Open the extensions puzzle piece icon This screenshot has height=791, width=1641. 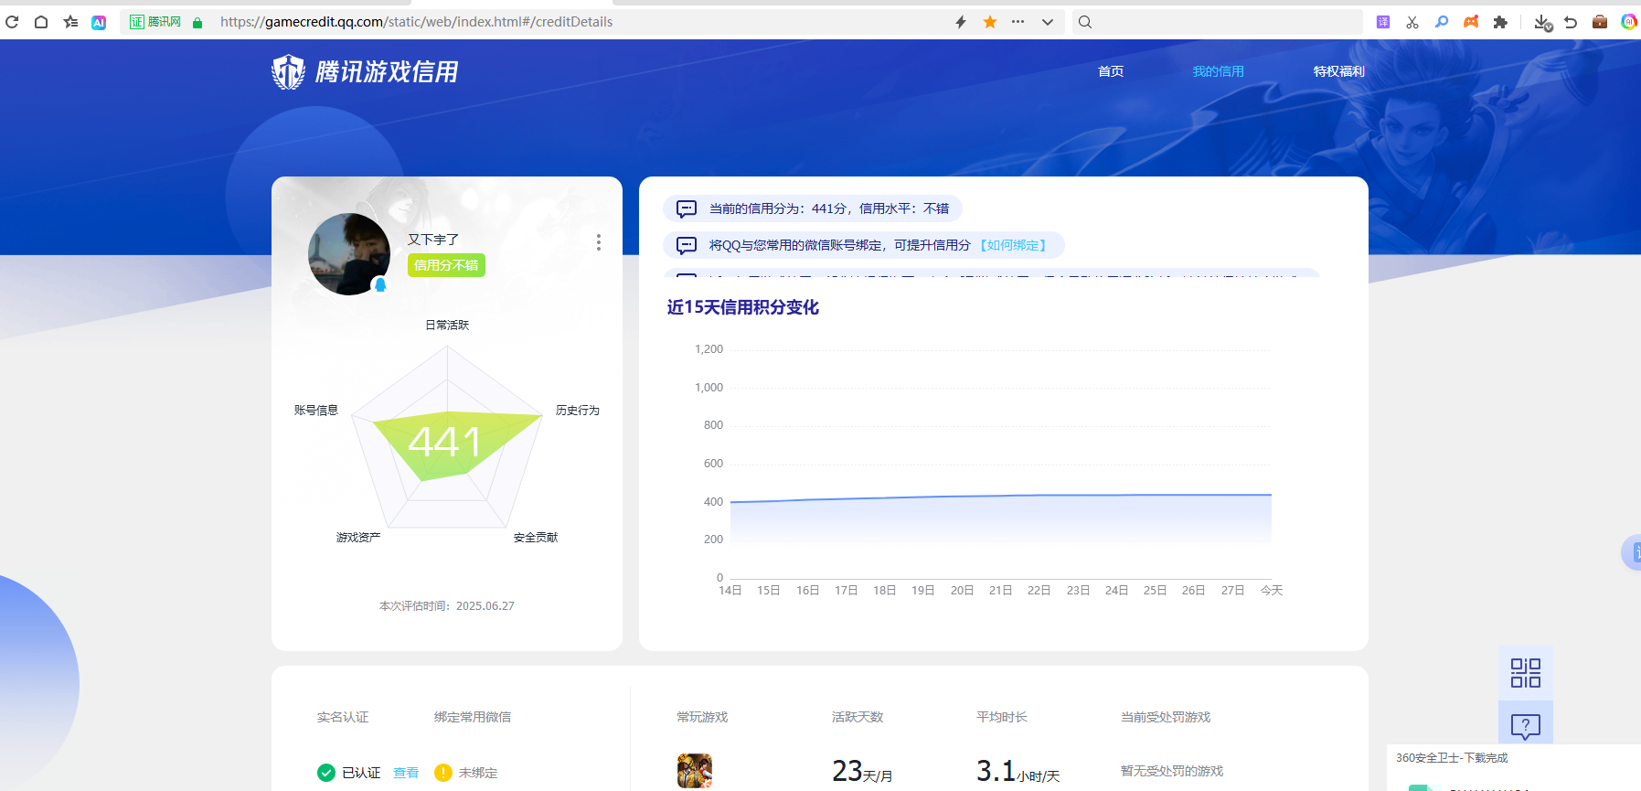pos(1500,22)
